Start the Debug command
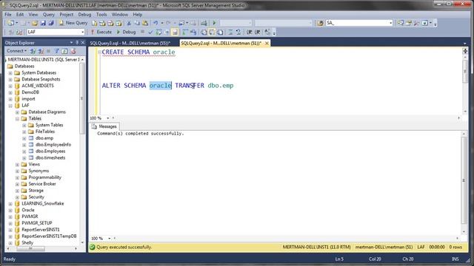This screenshot has height=266, width=474. (126, 32)
